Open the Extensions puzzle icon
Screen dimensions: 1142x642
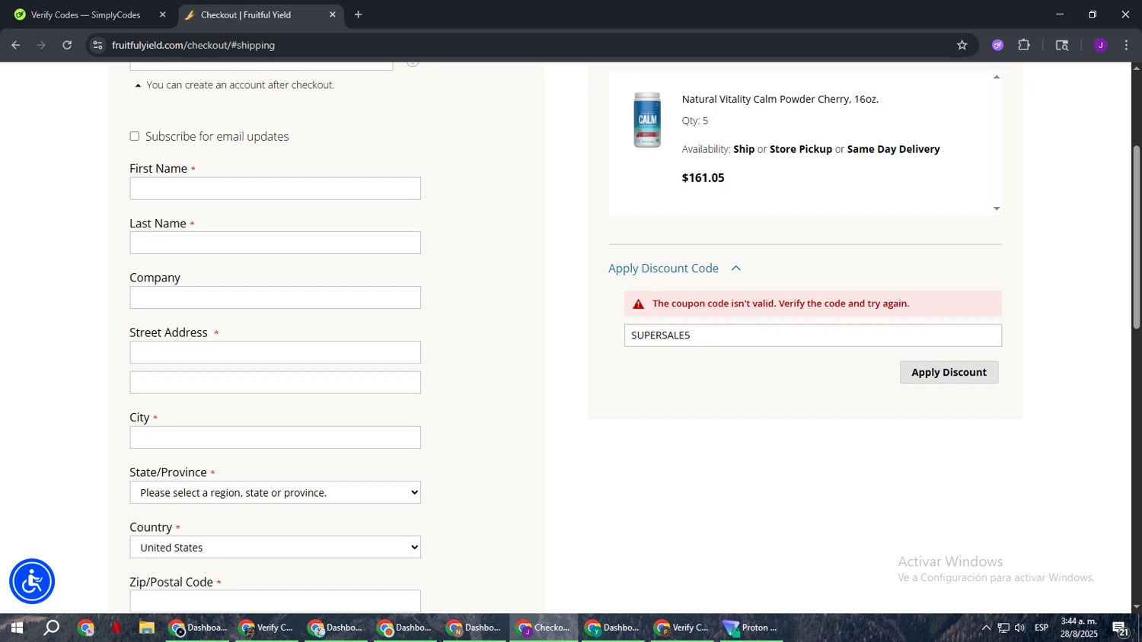[1024, 45]
